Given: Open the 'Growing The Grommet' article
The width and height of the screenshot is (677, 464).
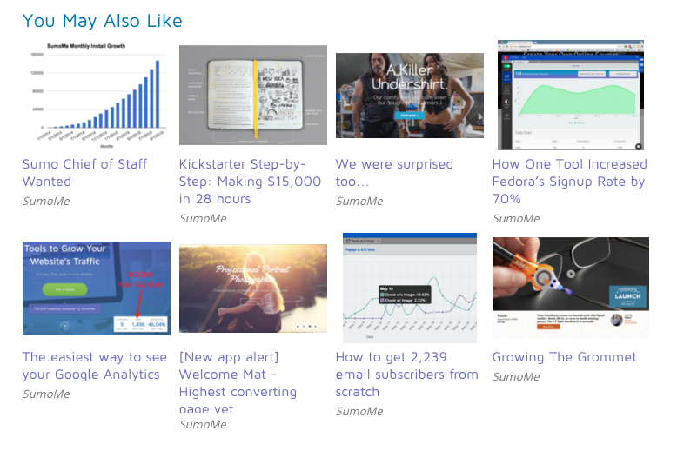Looking at the screenshot, I should tap(564, 357).
